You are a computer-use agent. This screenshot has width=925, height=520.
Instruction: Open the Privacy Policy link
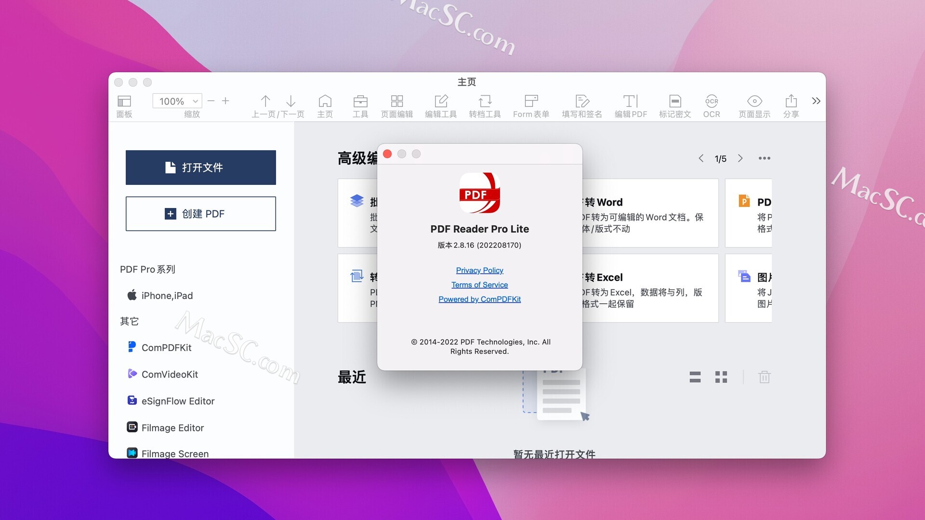pyautogui.click(x=479, y=270)
